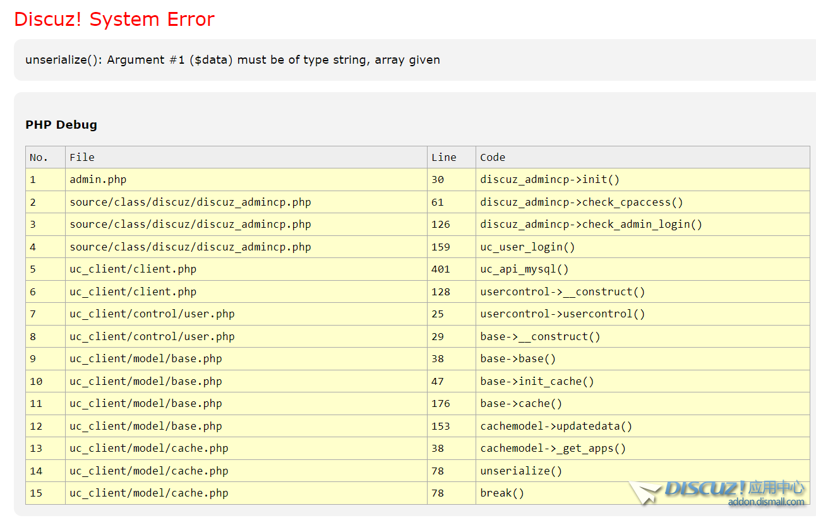Click the No. column header
The width and height of the screenshot is (816, 518).
pos(39,157)
